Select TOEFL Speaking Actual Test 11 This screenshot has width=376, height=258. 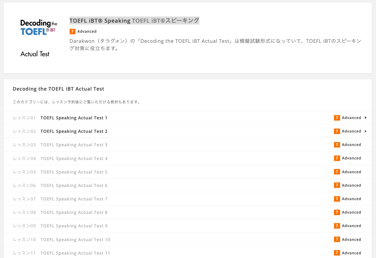pyautogui.click(x=75, y=253)
